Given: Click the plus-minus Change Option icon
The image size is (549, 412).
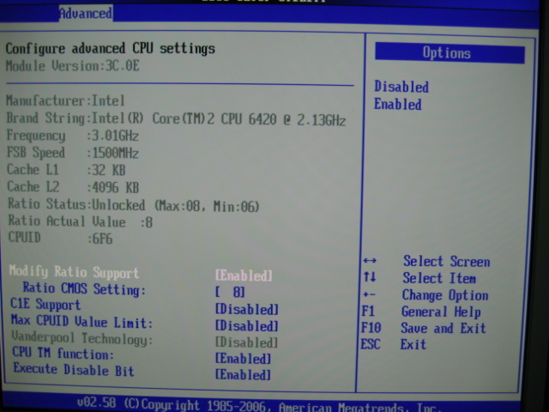Looking at the screenshot, I should pos(369,294).
